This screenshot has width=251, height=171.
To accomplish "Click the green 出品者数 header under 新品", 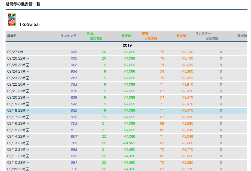I will [96, 39].
